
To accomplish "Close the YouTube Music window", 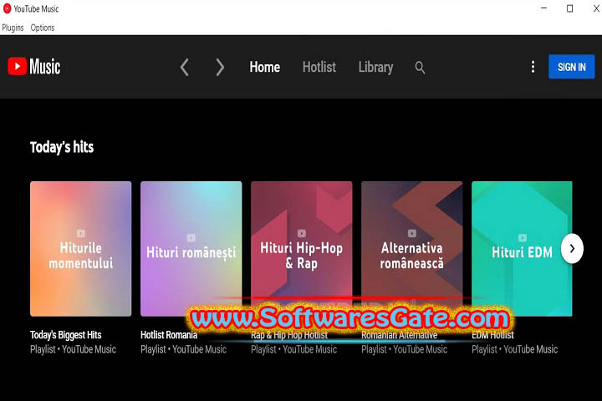I will point(596,8).
